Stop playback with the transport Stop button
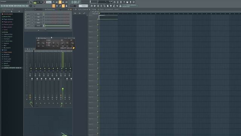The image size is (241, 136). click(x=41, y=2)
